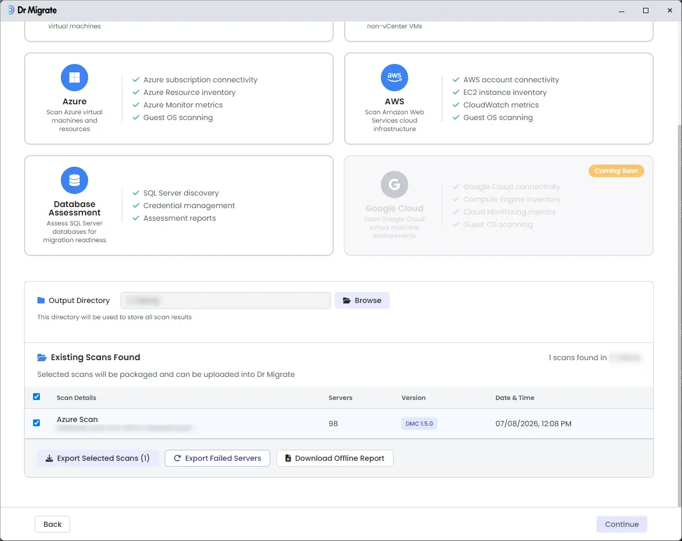682x541 pixels.
Task: Click the Version column header
Action: [413, 398]
